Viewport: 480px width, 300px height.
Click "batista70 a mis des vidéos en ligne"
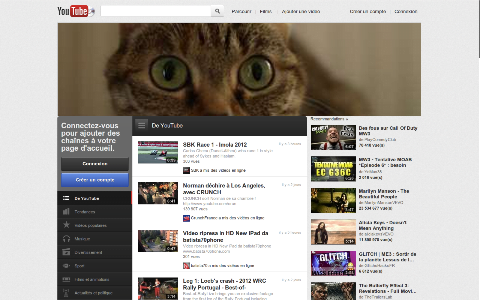click(x=222, y=265)
